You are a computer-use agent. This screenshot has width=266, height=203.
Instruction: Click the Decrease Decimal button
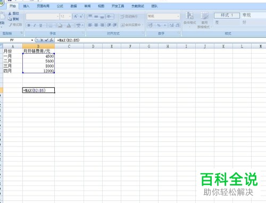[178, 26]
